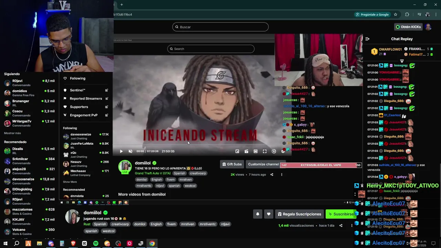Screen dimensions: 441x248
Task: Share the VOD via lower share icon
Action: [341, 226]
